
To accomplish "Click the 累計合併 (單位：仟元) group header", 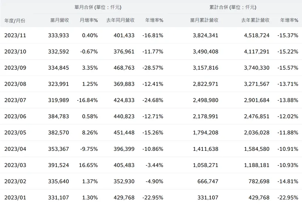I will 233,7.
